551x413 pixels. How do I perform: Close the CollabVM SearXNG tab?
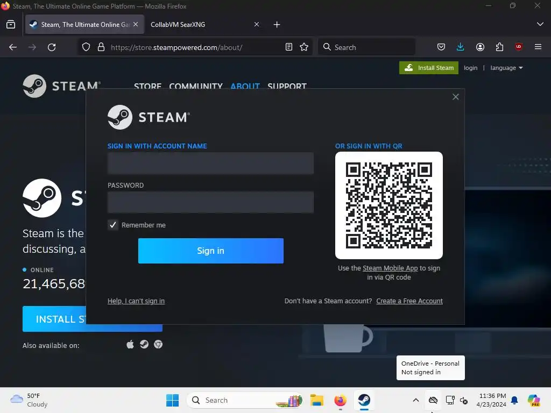coord(257,24)
